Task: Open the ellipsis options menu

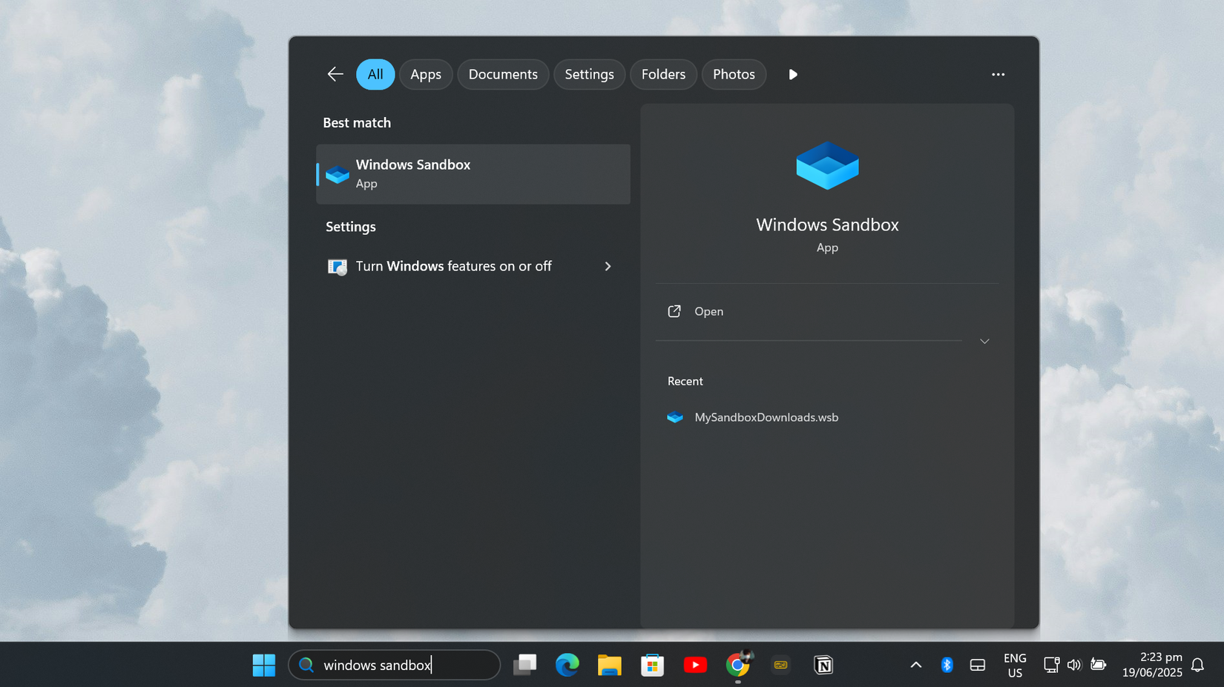Action: click(998, 74)
